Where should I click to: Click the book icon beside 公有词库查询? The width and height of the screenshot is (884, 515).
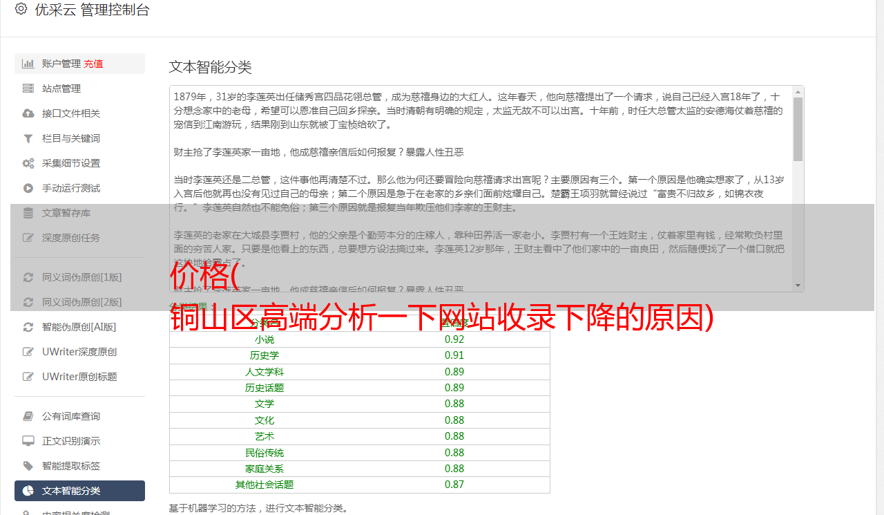[x=28, y=416]
